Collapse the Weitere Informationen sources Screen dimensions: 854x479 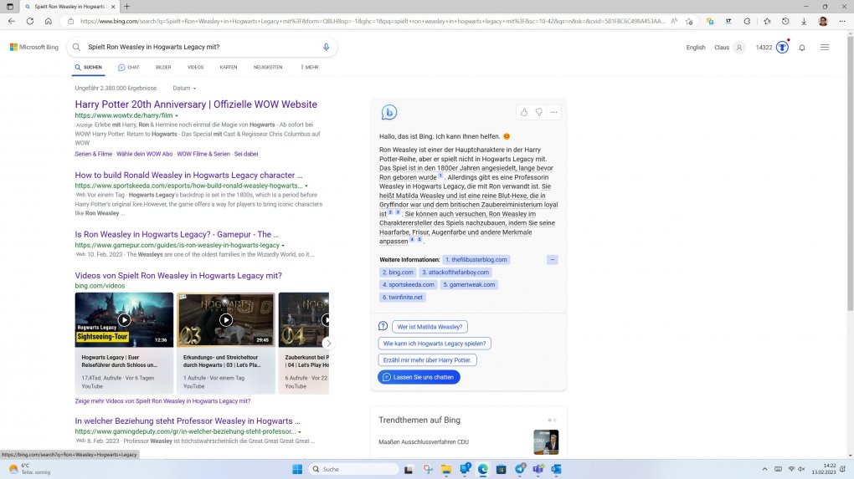click(553, 259)
